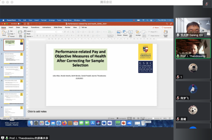The height and width of the screenshot is (140, 212).
Task: Toggle Notes pane in status bar
Action: pyautogui.click(x=111, y=118)
